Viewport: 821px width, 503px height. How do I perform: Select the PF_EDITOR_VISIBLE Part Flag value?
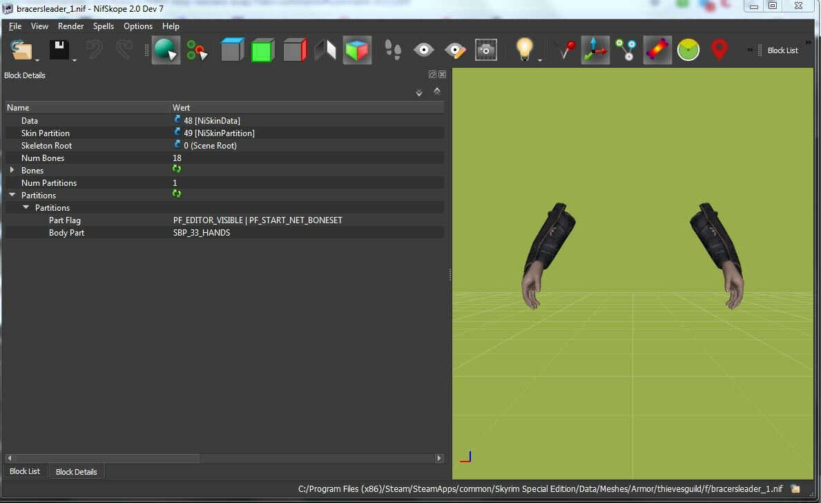coord(258,220)
